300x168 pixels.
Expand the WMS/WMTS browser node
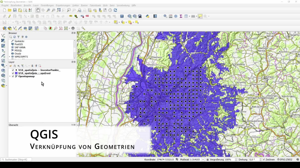pyautogui.click(x=10, y=57)
